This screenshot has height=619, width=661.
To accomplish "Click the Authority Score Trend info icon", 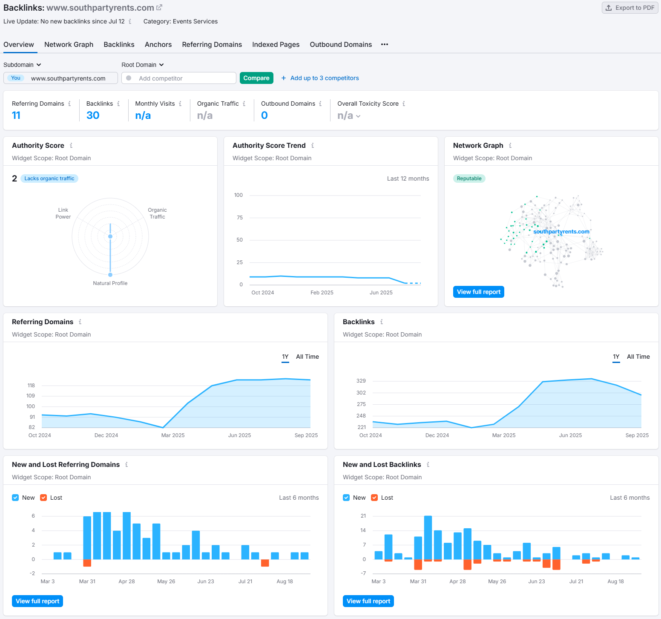I will click(313, 146).
